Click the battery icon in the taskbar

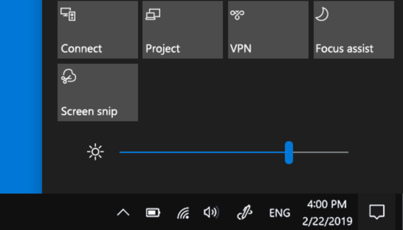153,213
